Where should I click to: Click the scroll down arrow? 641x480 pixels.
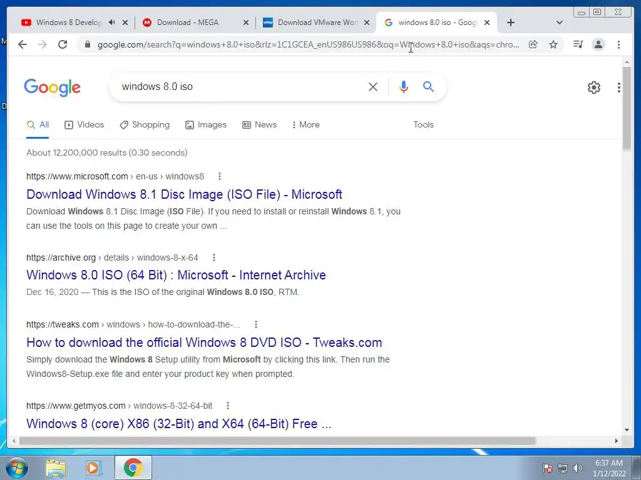627,429
